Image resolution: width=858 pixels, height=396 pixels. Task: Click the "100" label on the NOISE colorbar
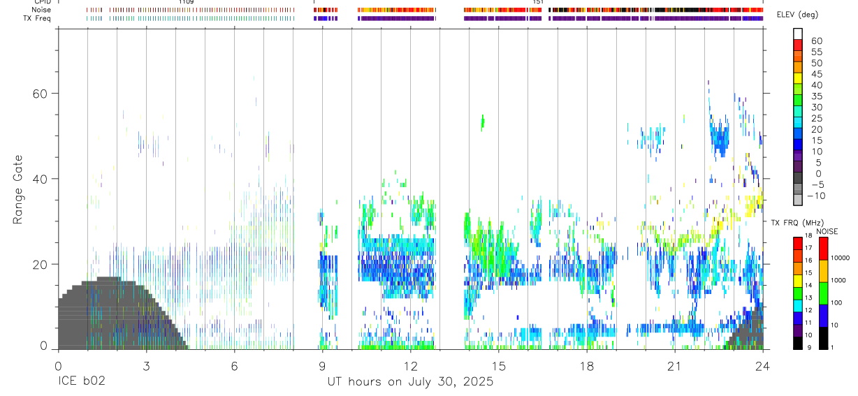pyautogui.click(x=837, y=302)
